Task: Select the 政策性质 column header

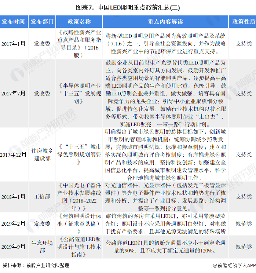Action: coord(244,22)
